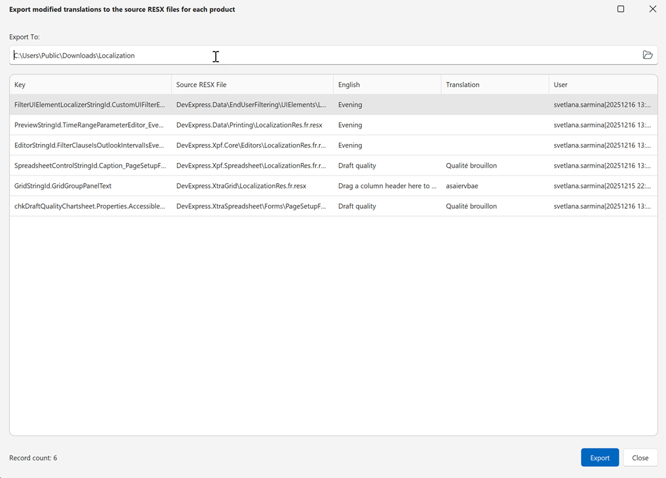The image size is (666, 478).
Task: Open the folder browser for the export path
Action: (648, 55)
